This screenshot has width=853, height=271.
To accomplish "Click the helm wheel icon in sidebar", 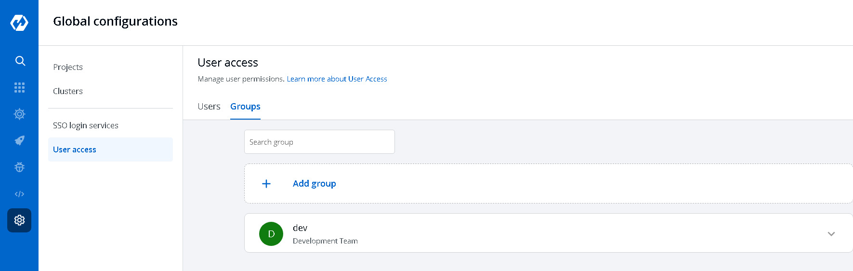I will [19, 114].
